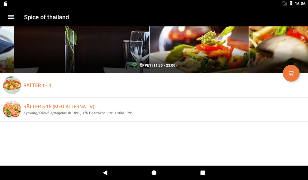Tap the Android back triangle button
This screenshot has height=180, width=308.
click(105, 172)
